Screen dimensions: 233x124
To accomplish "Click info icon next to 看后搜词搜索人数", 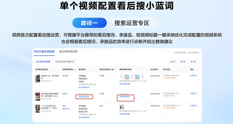I will tap(114, 70).
